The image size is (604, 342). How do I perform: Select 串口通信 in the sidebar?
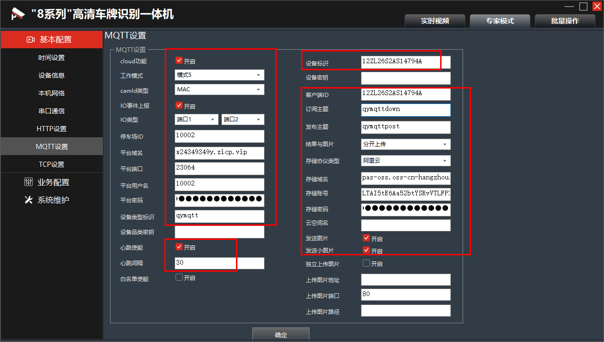[x=52, y=111]
